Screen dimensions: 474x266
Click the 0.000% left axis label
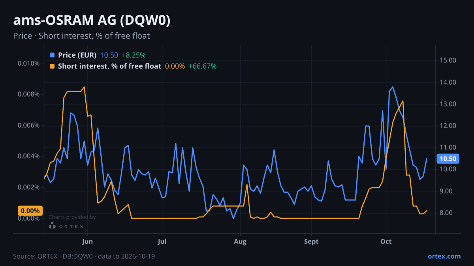(x=29, y=218)
